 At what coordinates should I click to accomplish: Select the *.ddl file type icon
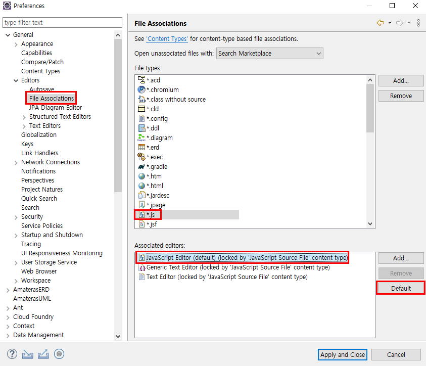pyautogui.click(x=141, y=128)
